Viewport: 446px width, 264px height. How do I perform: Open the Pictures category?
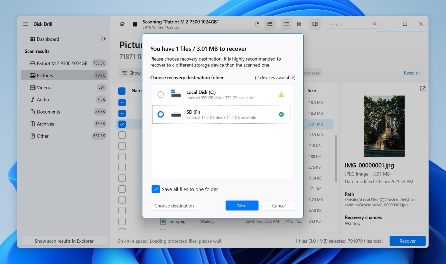click(64, 75)
